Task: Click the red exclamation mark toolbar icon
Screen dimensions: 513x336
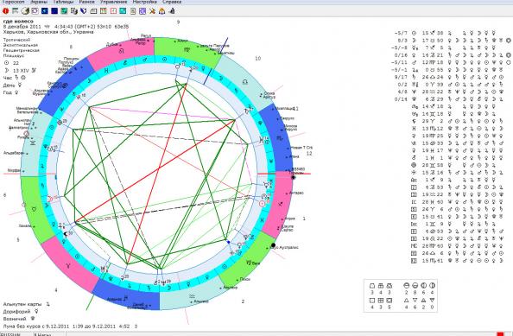Action: click(x=5, y=11)
